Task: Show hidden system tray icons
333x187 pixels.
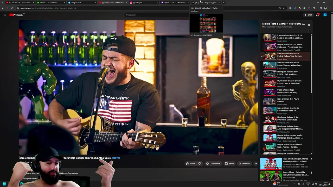Action: click(295, 184)
